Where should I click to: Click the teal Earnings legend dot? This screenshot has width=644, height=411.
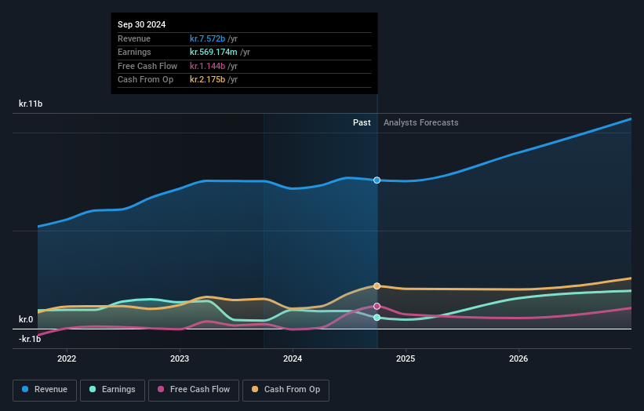tap(93, 389)
